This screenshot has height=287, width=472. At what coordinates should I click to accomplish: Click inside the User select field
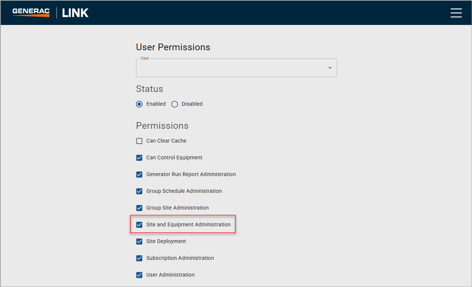(231, 68)
